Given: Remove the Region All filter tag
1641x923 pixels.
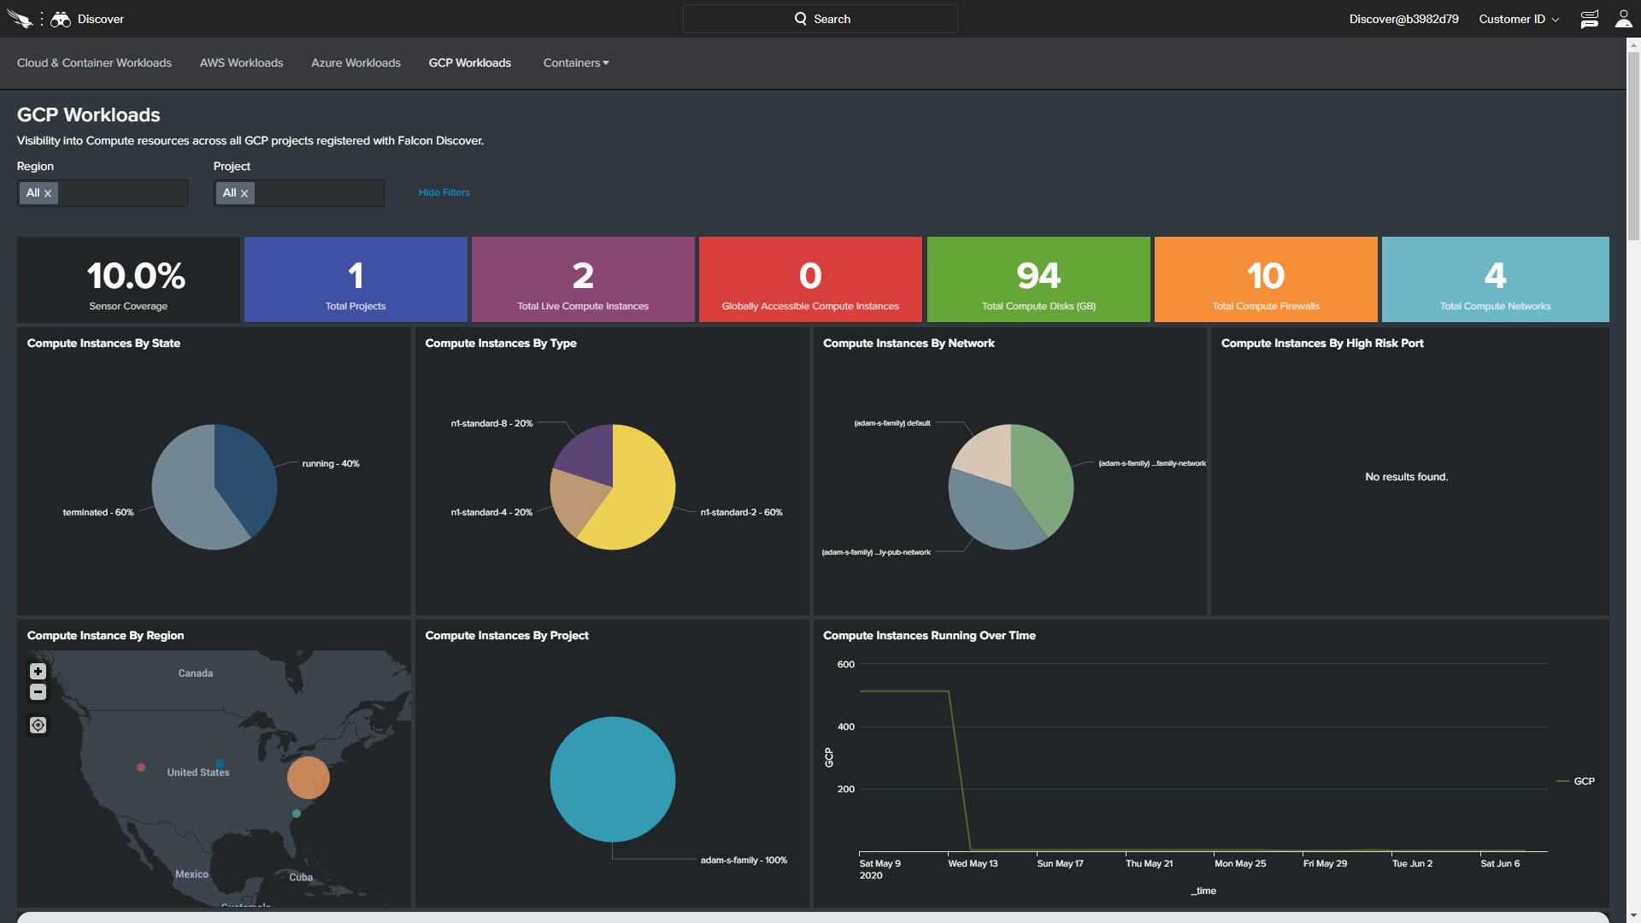Looking at the screenshot, I should point(48,193).
